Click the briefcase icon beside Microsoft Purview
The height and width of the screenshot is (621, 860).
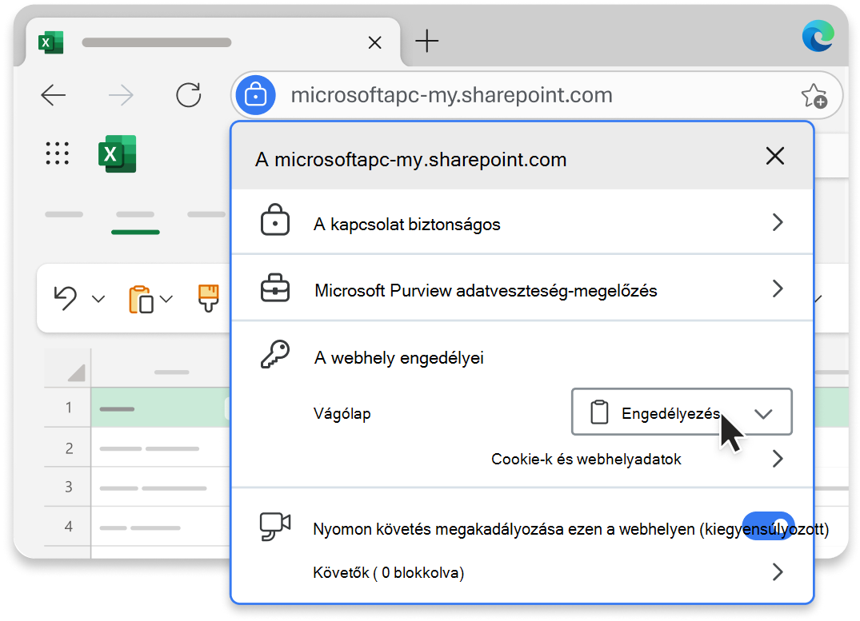274,288
